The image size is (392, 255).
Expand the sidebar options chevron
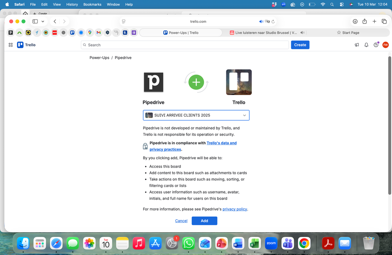click(x=43, y=22)
